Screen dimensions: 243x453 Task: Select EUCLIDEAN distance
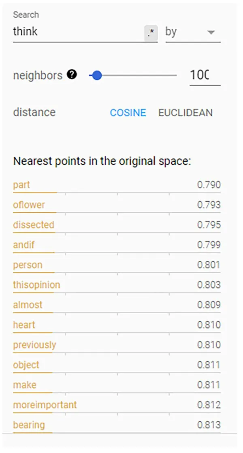click(x=185, y=113)
